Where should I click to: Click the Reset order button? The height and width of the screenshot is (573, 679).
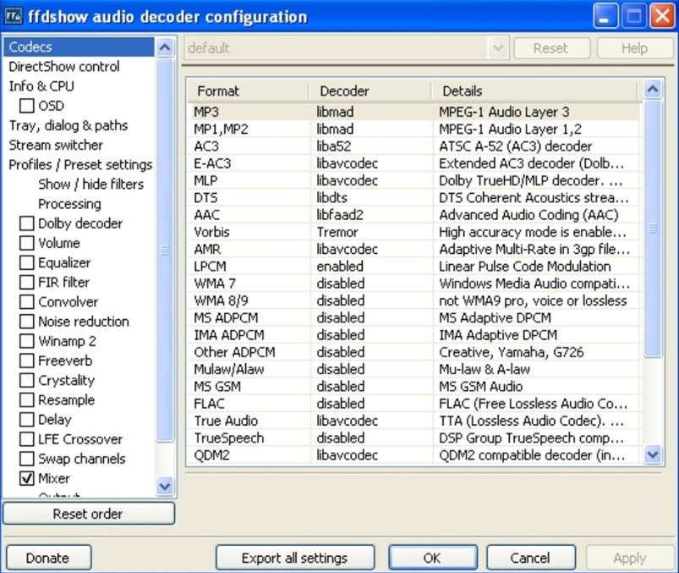pyautogui.click(x=88, y=514)
